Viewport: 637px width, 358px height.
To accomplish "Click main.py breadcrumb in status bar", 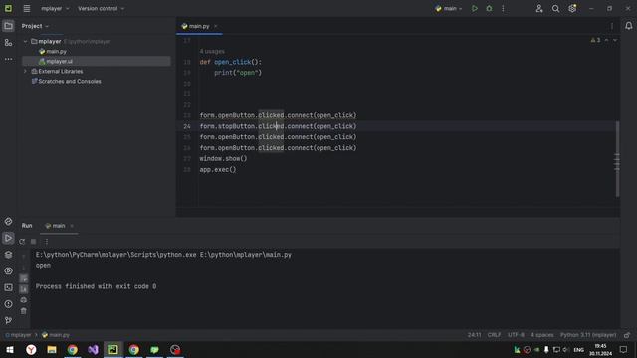I will pyautogui.click(x=56, y=335).
